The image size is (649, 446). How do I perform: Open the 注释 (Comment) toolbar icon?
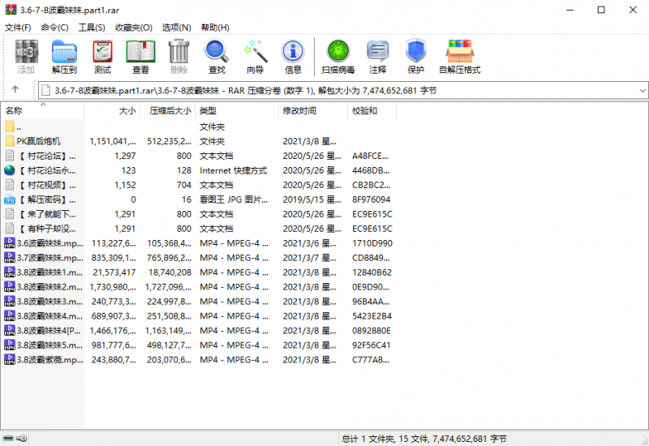(377, 55)
